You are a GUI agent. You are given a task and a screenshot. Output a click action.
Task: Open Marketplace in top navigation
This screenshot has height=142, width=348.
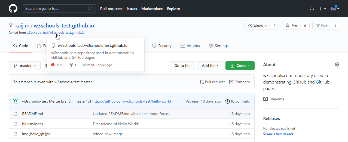(x=152, y=9)
